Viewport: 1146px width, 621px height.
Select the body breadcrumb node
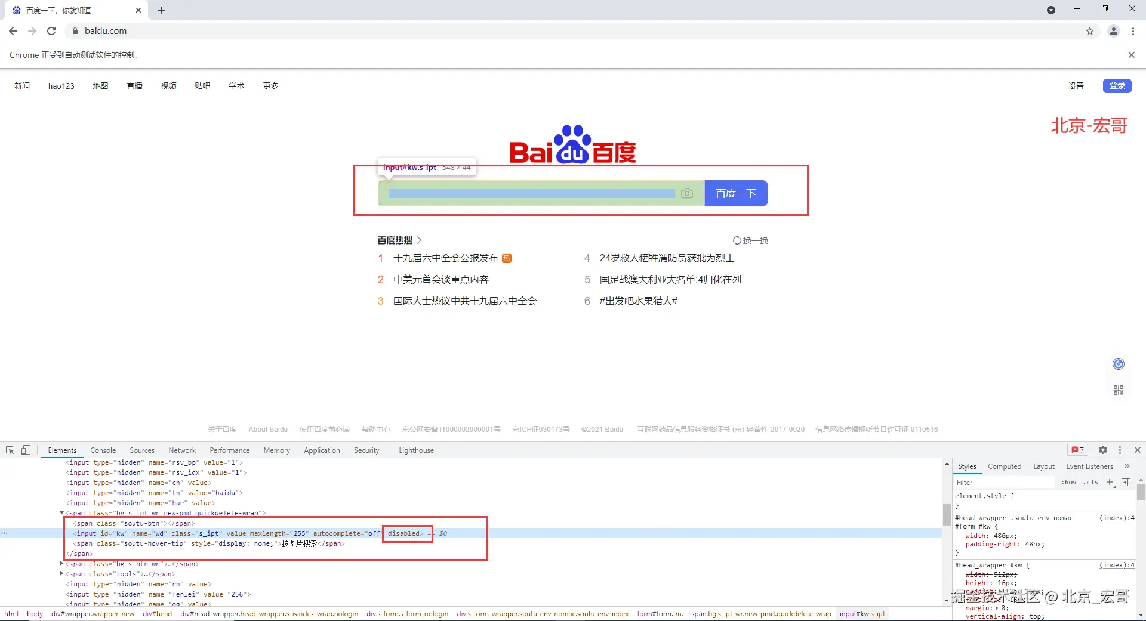tap(35, 614)
